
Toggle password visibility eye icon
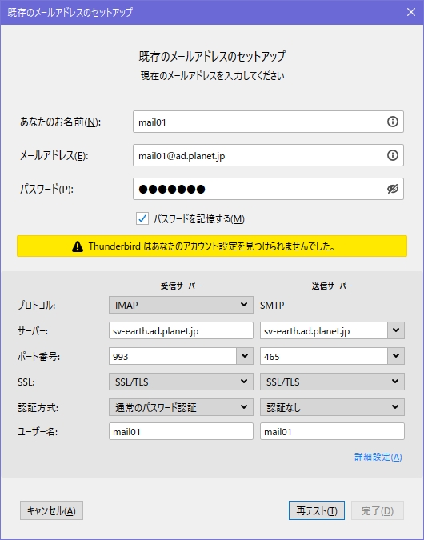tap(392, 189)
